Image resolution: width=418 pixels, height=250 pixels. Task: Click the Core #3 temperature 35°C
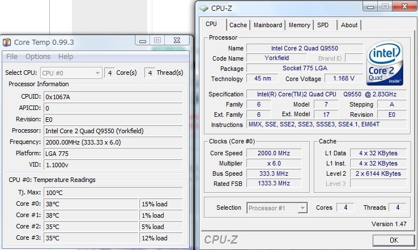point(91,238)
